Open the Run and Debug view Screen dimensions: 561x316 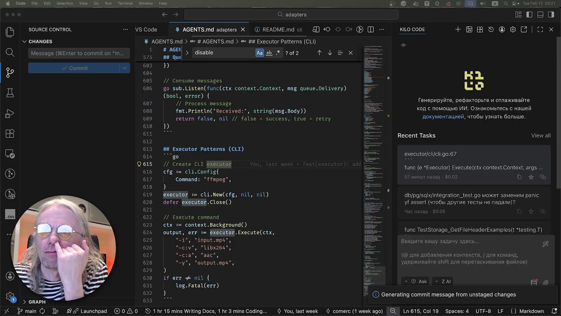(x=10, y=114)
